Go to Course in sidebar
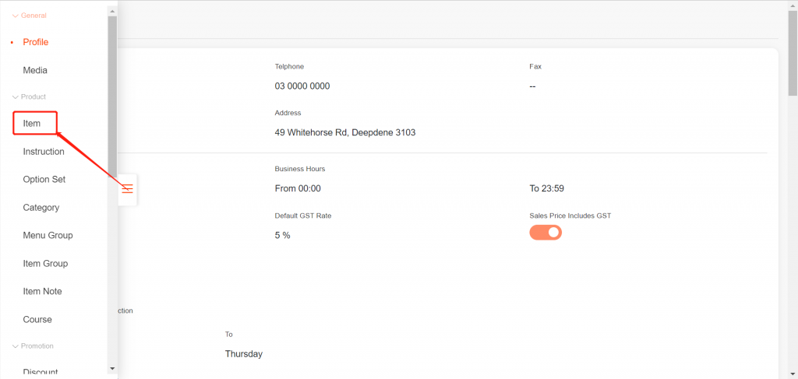798x379 pixels. tap(37, 320)
